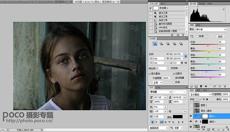Open the 历史记录 history panel tab

[153, 4]
